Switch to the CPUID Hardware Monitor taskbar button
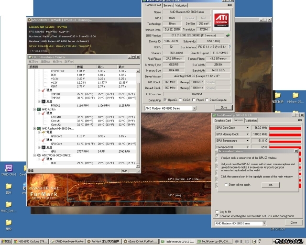 [x=67, y=242]
